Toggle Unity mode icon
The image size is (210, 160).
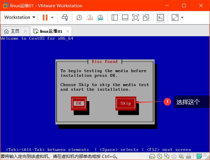click(146, 18)
